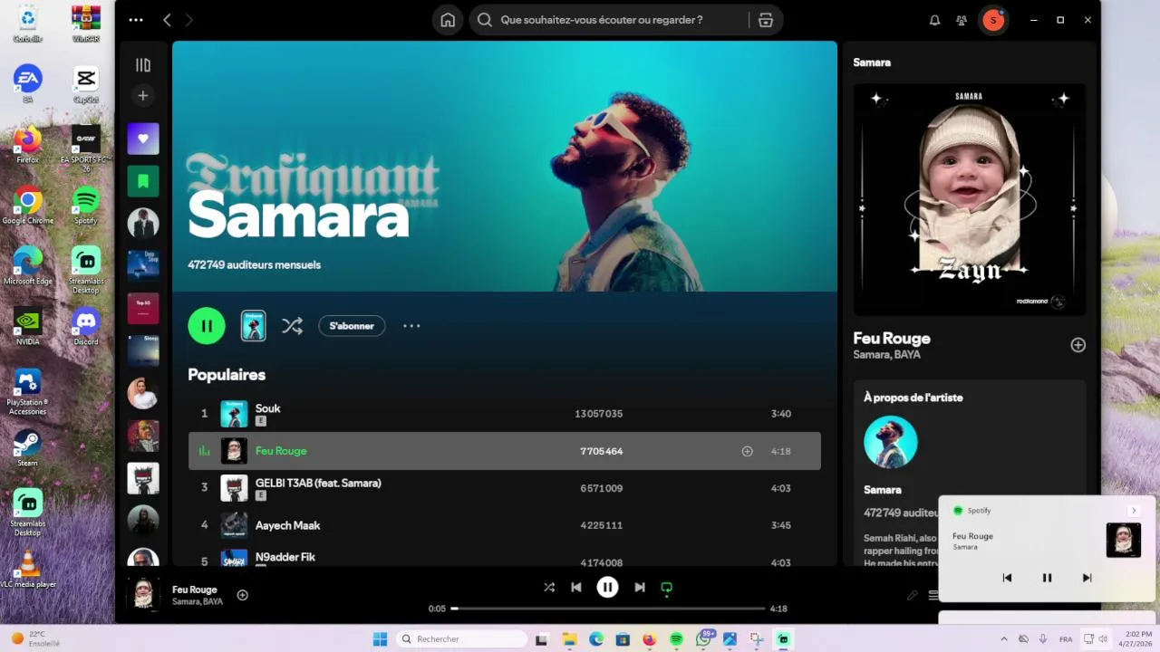Open Samara, BAYA artists link in right panel
This screenshot has height=652, width=1160.
coord(886,355)
